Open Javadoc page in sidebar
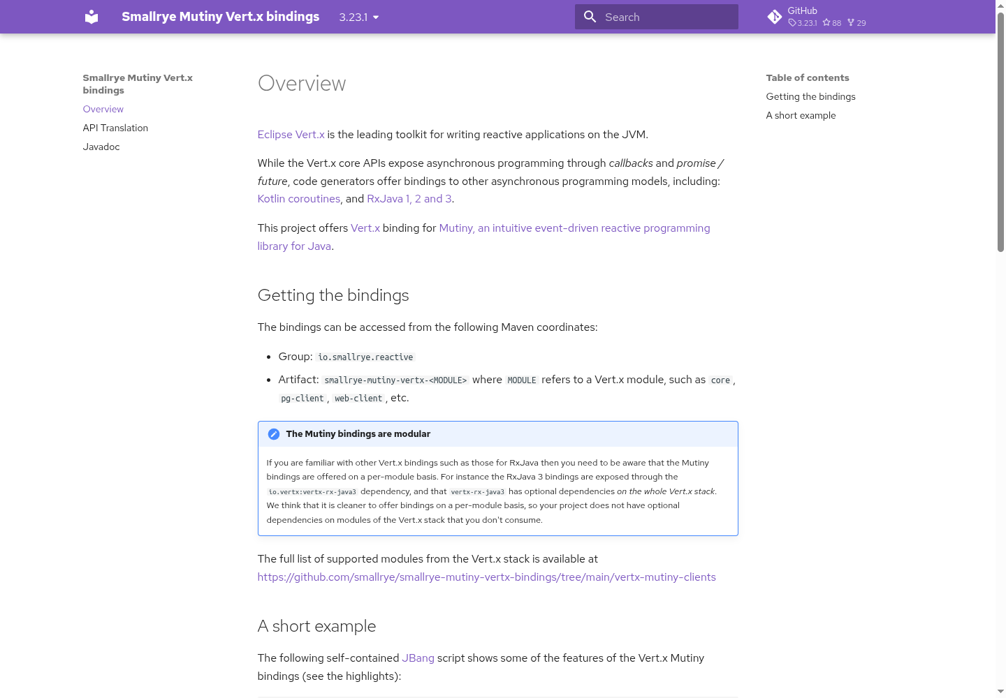This screenshot has width=1006, height=698. click(x=101, y=147)
